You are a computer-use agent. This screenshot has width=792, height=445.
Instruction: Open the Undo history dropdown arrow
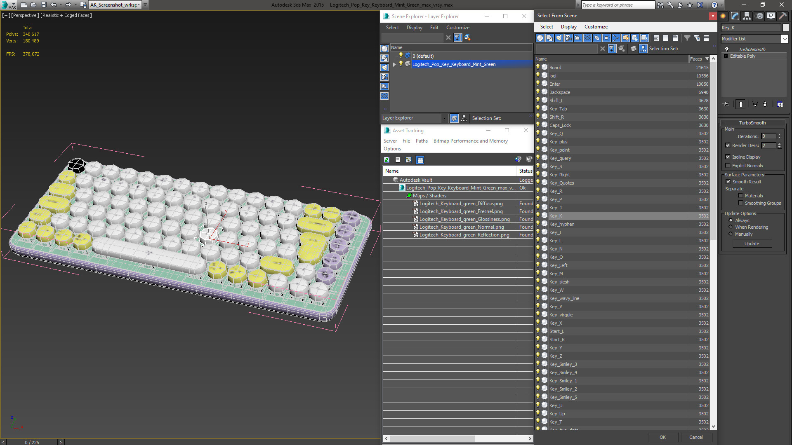point(60,5)
